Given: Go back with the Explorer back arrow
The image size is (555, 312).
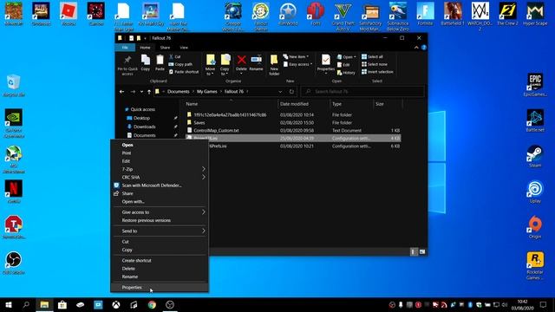Looking at the screenshot, I should 121,92.
